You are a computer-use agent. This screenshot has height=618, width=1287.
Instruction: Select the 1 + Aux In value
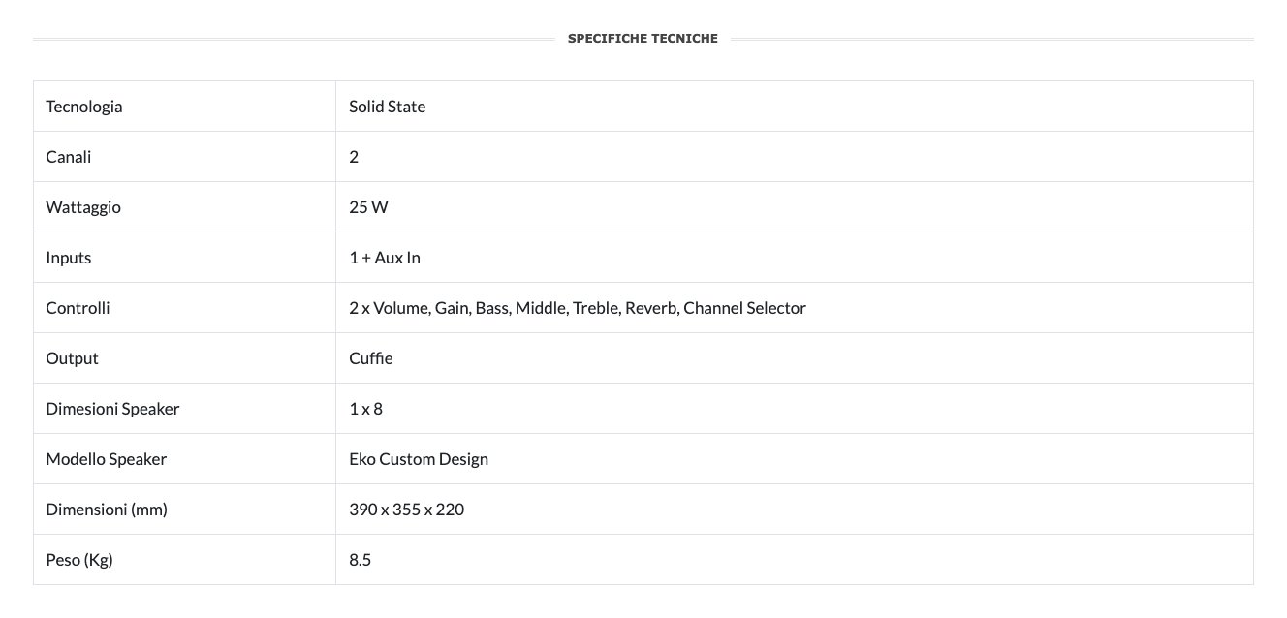[385, 258]
